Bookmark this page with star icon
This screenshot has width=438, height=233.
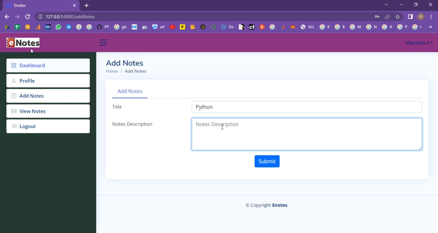pyautogui.click(x=397, y=17)
